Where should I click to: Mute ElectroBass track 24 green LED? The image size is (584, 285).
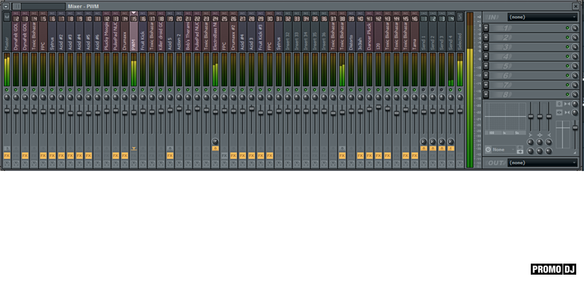[x=215, y=90]
